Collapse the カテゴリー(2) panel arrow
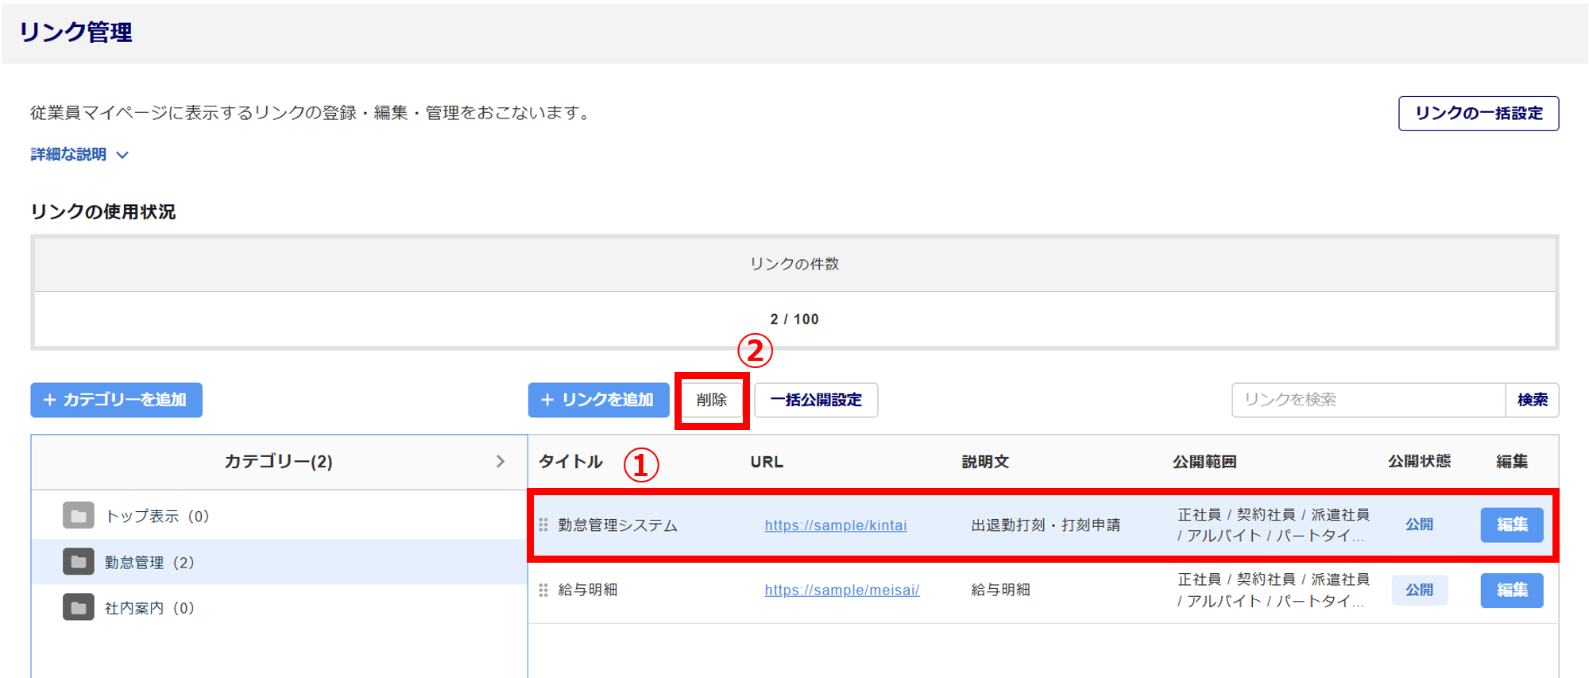1589x678 pixels. click(501, 461)
